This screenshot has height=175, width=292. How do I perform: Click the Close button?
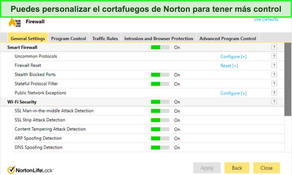pyautogui.click(x=266, y=168)
